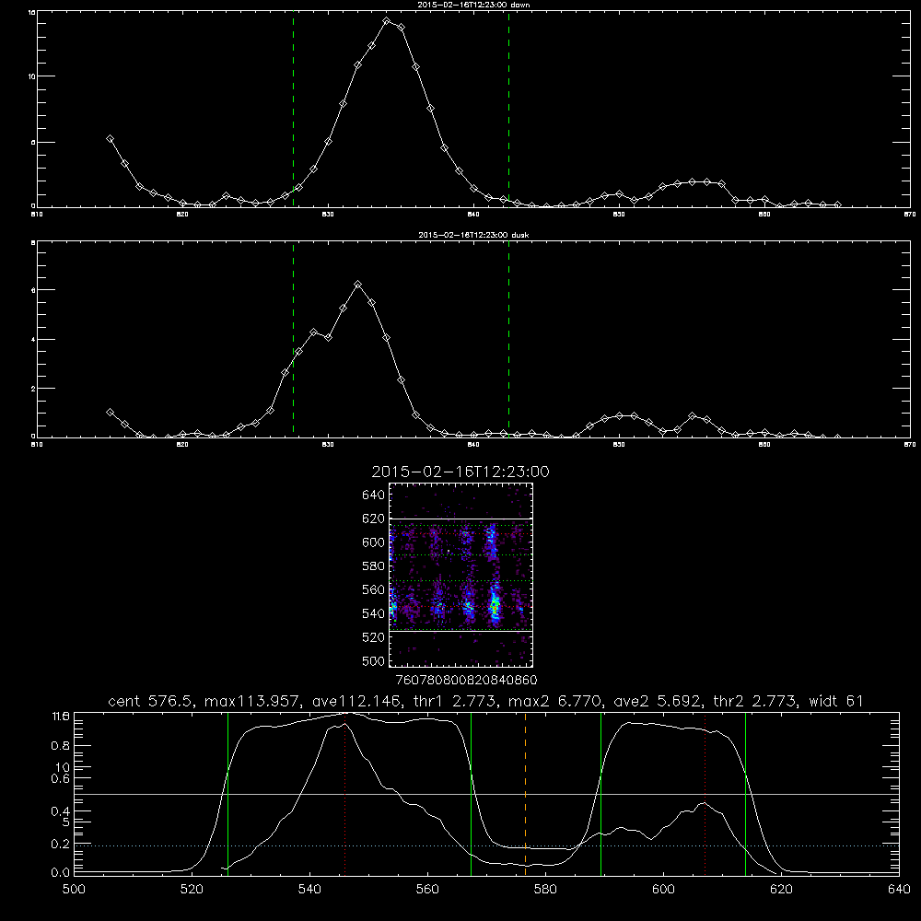Click the "820" x-axis label of dawn plot

[182, 215]
